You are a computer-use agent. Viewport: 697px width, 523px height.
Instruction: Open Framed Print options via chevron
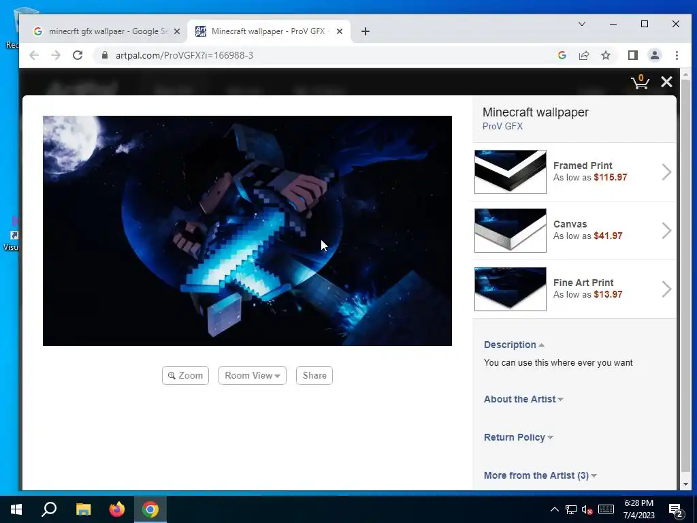(666, 172)
